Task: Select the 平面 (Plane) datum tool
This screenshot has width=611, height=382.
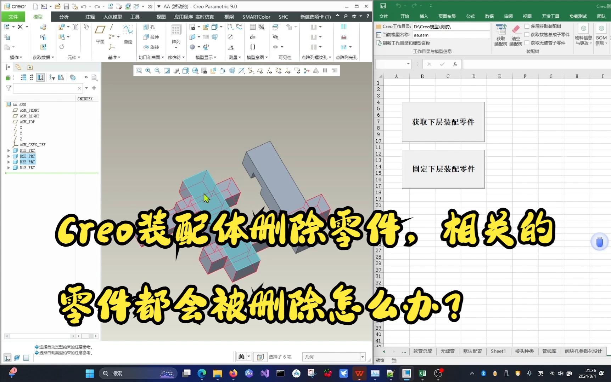Action: click(100, 34)
